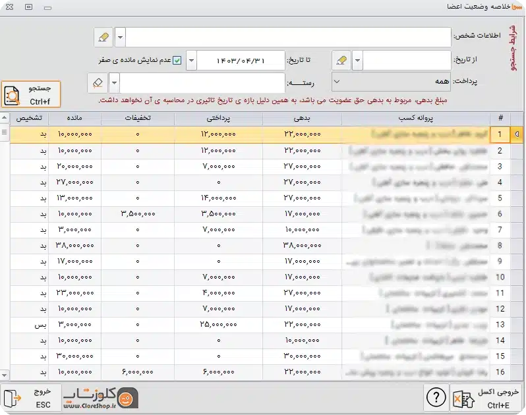Sort by the بدهی column header
The width and height of the screenshot is (526, 415).
[302, 118]
